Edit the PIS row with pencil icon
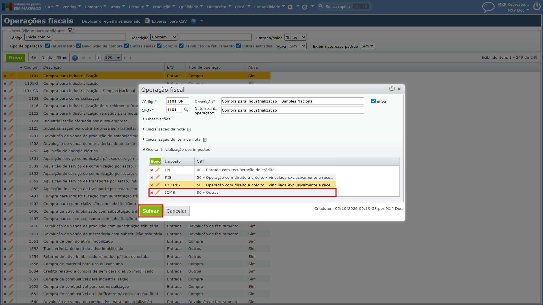Viewport: 543px width, 305px height. click(158, 177)
